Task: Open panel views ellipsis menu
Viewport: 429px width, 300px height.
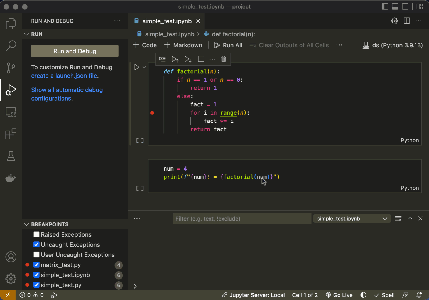Action: (x=137, y=219)
